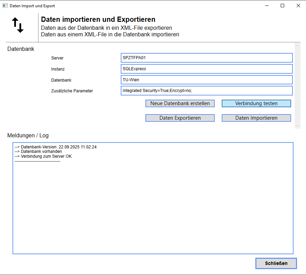Click the up-down arrows import/export icon

point(18,25)
